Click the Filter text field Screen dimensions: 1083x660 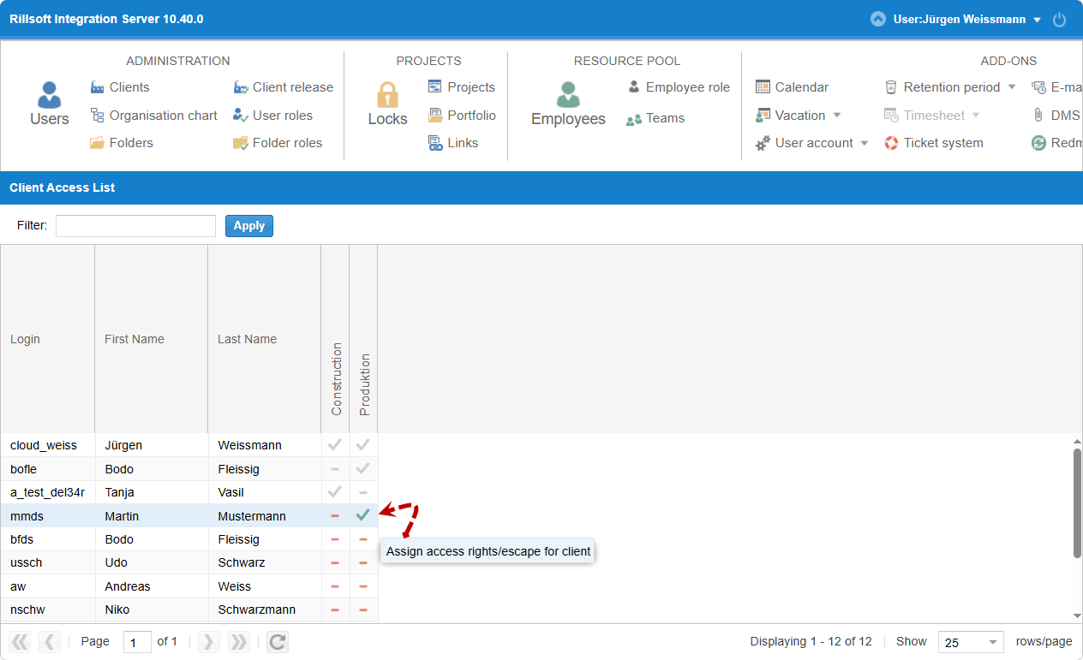click(135, 226)
